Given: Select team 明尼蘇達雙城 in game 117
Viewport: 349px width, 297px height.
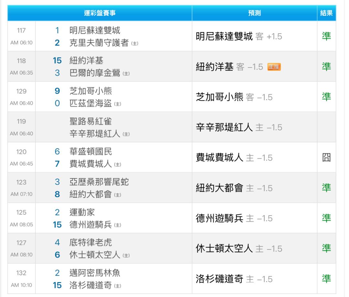Looking at the screenshot, I should pos(95,30).
